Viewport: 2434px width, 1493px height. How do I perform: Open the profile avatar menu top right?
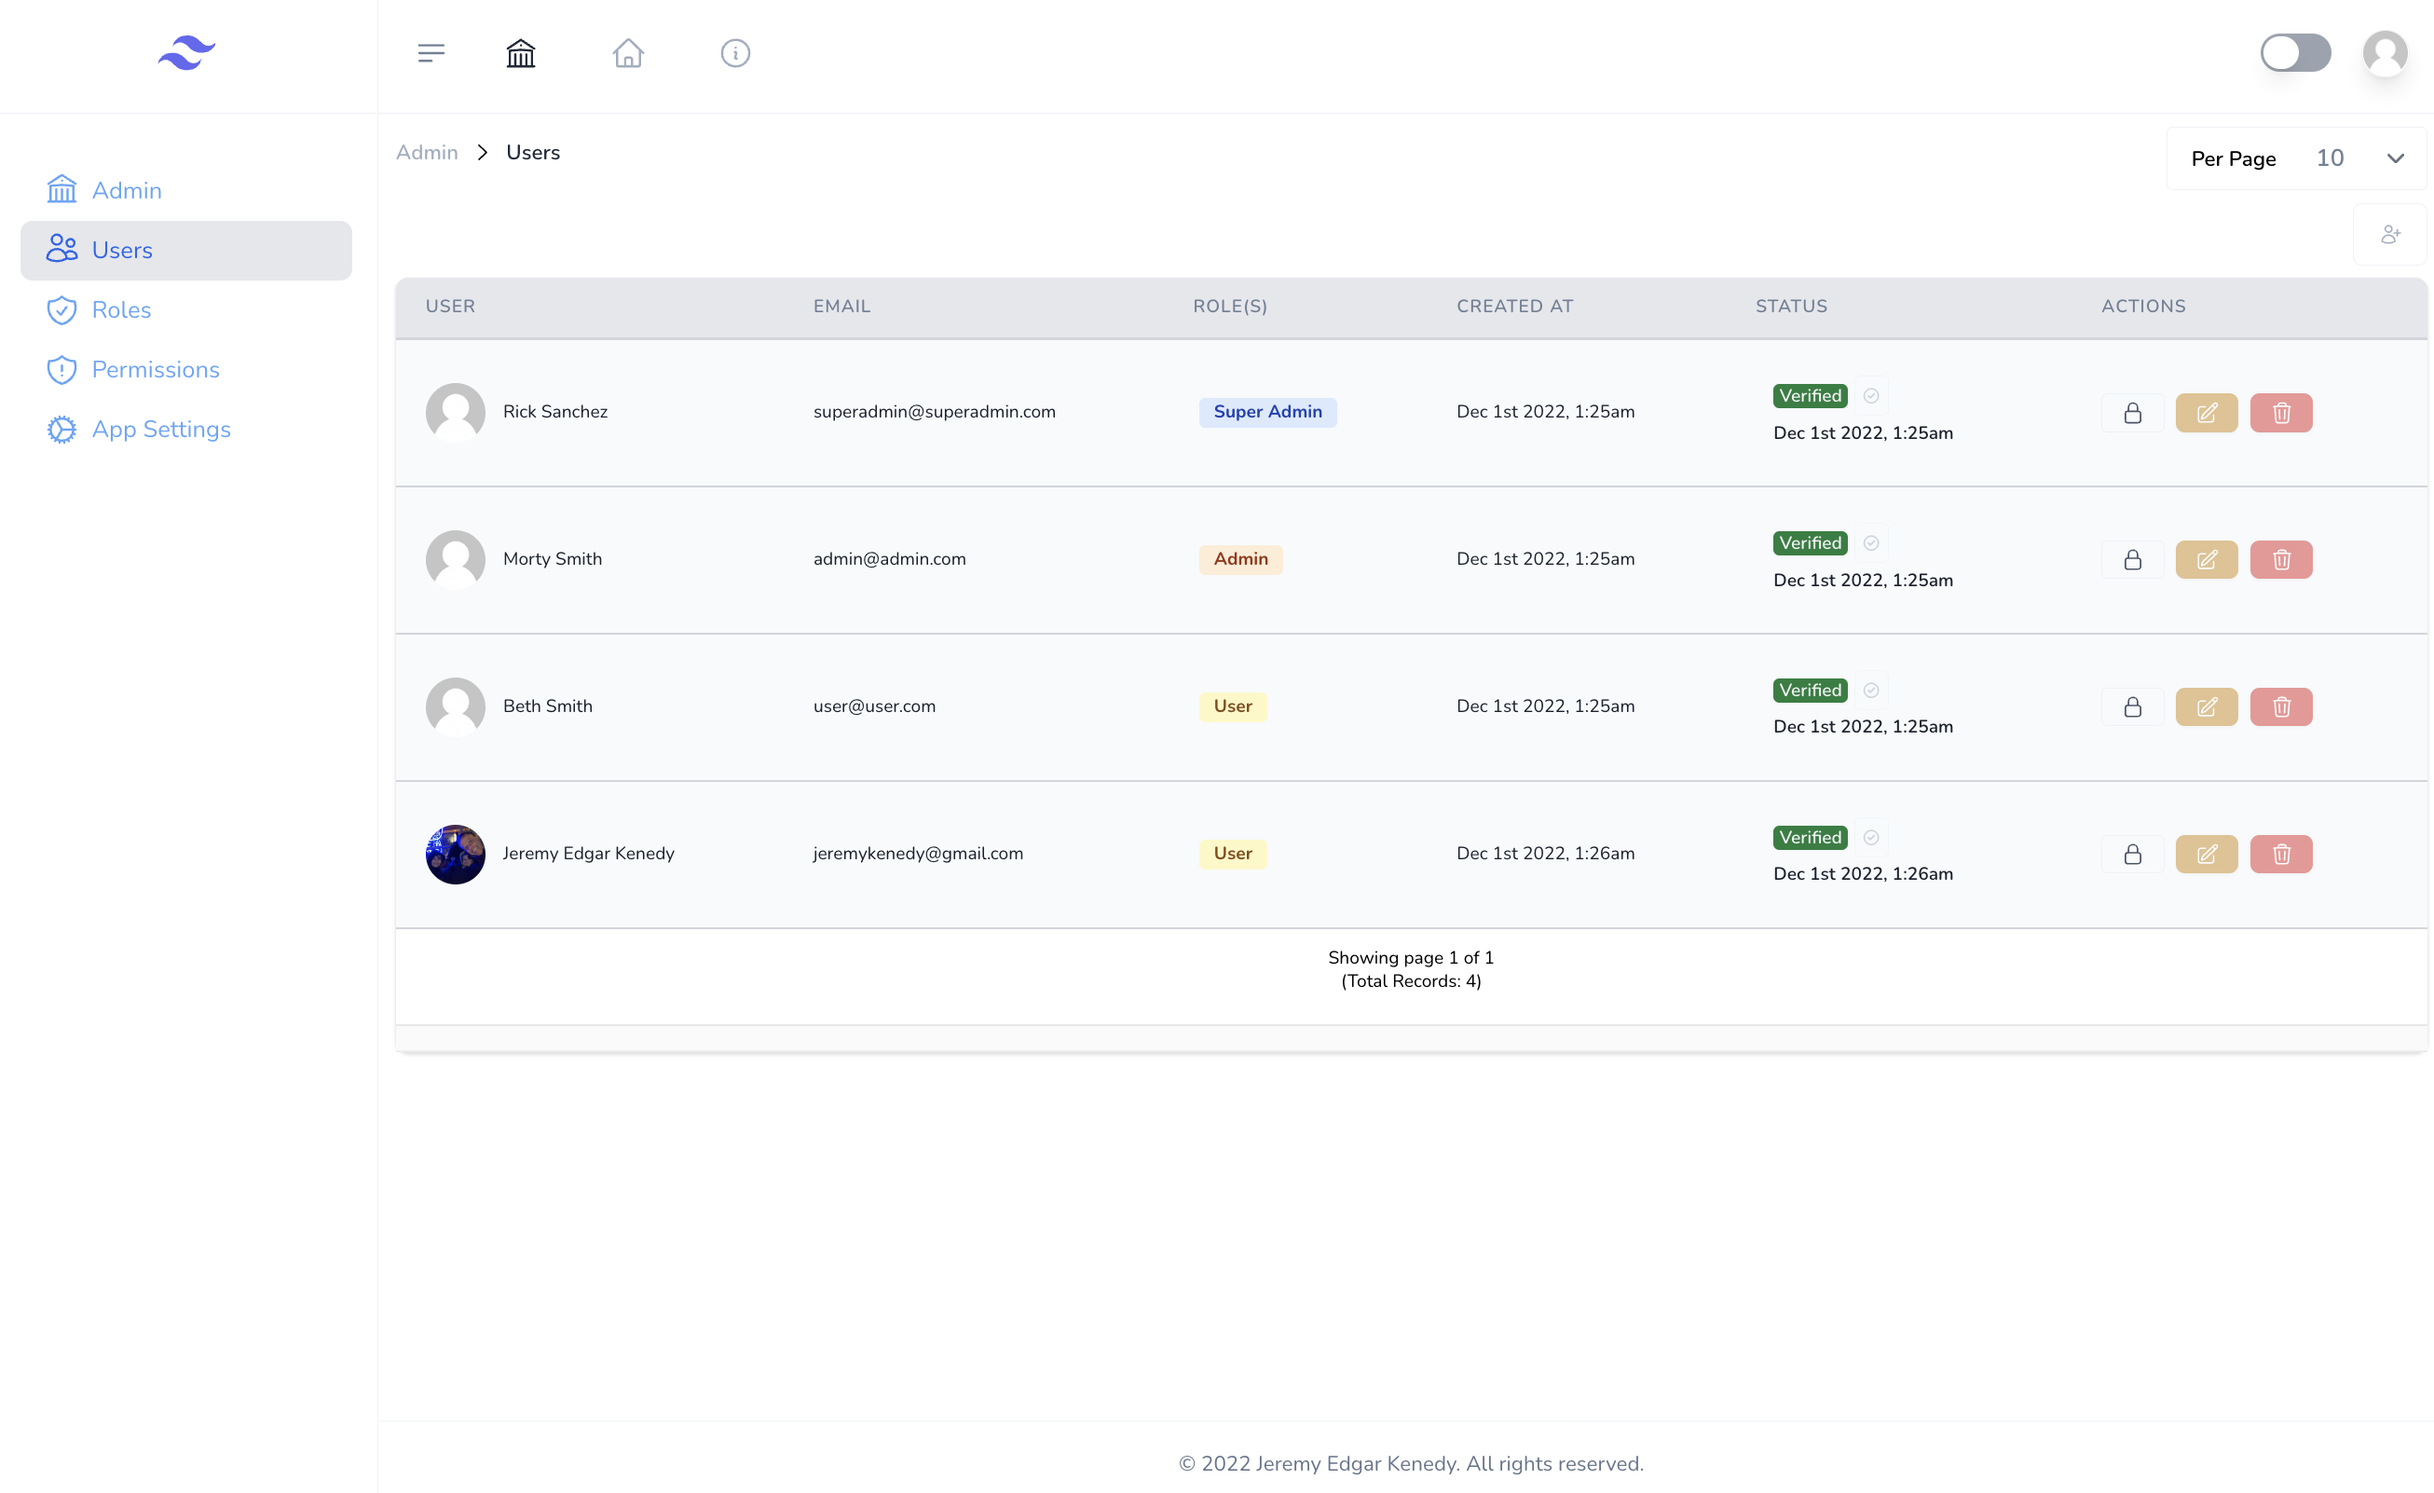(2385, 53)
